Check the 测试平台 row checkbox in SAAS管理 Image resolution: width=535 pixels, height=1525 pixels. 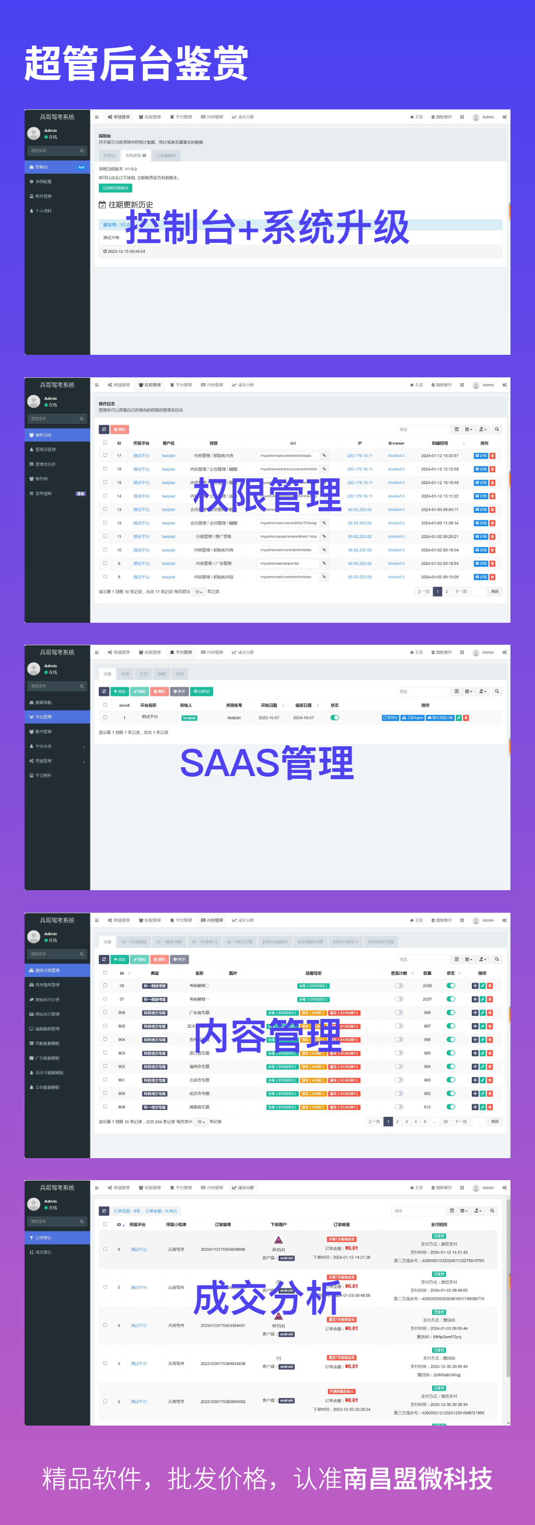point(105,717)
